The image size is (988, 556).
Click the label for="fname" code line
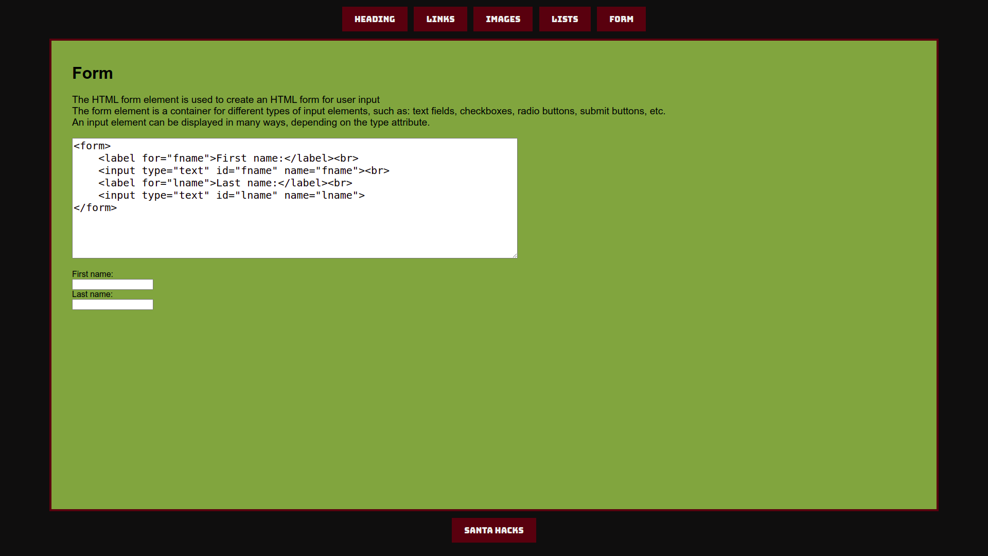[x=228, y=159]
